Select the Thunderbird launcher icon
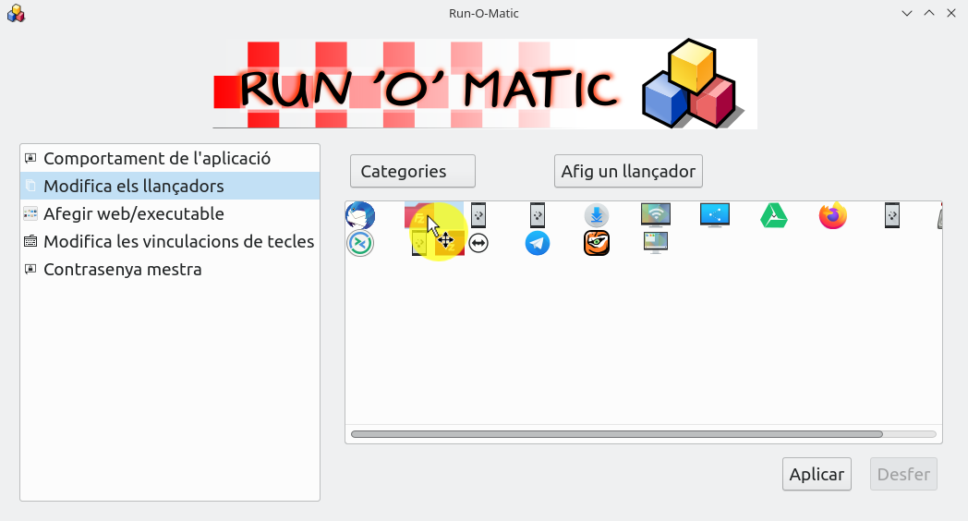 (x=360, y=216)
